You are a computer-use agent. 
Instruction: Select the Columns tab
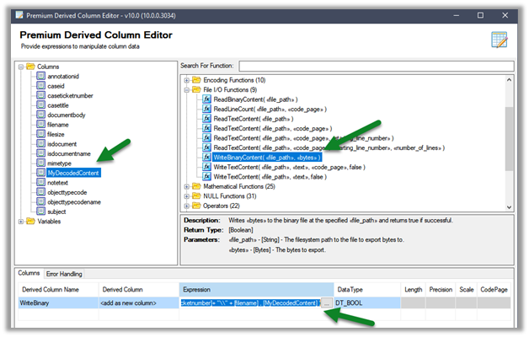click(31, 274)
